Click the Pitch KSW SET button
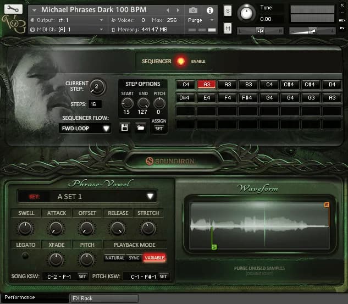This screenshot has width=348, height=304. 163,277
